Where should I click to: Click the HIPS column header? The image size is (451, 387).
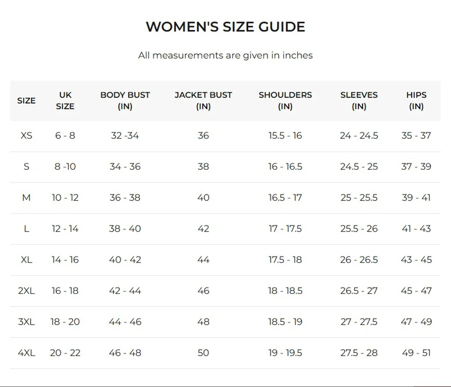416,101
